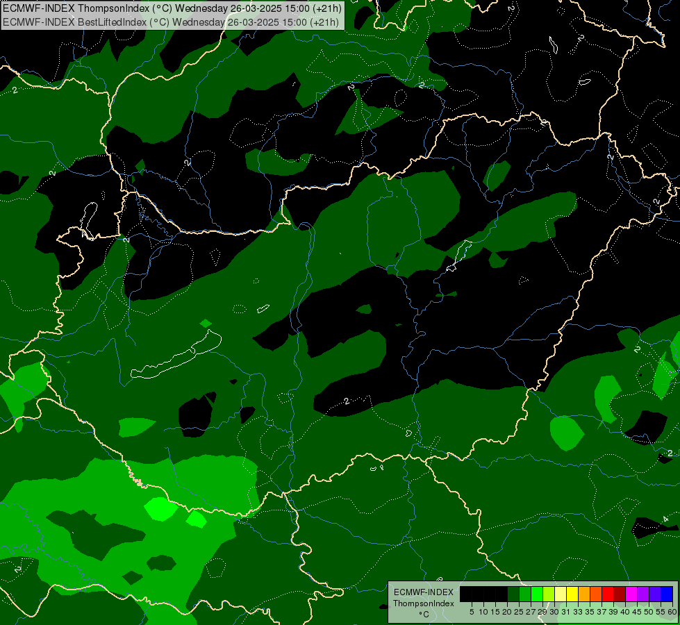Click the °C unit label in the legend
This screenshot has height=625, width=680.
(424, 614)
